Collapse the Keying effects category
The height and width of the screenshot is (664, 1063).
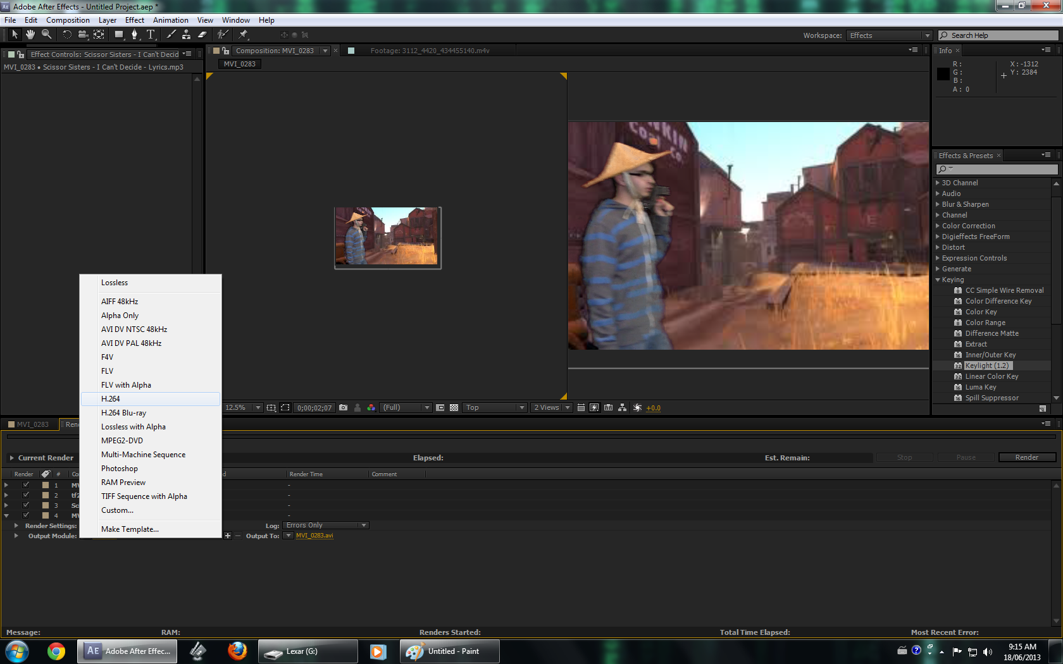[938, 280]
